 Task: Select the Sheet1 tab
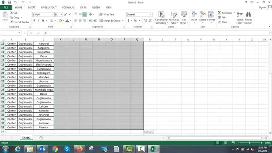pos(26,138)
